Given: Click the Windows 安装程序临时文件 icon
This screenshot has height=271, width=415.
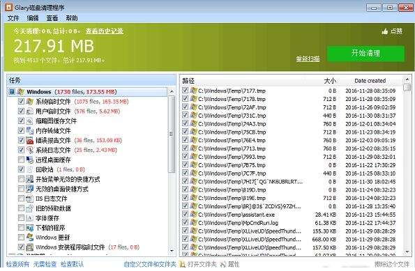Looking at the screenshot, I should (29, 247).
